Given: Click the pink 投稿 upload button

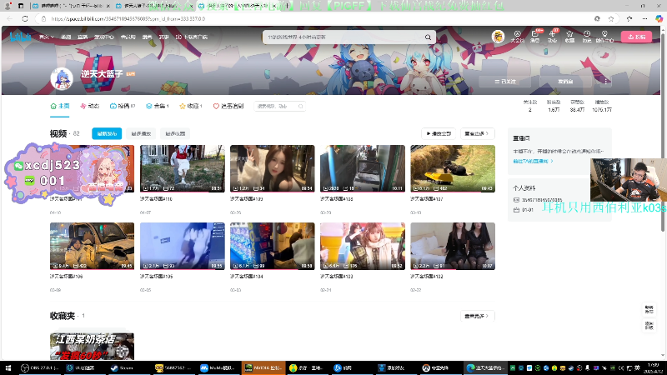Looking at the screenshot, I should click(636, 37).
